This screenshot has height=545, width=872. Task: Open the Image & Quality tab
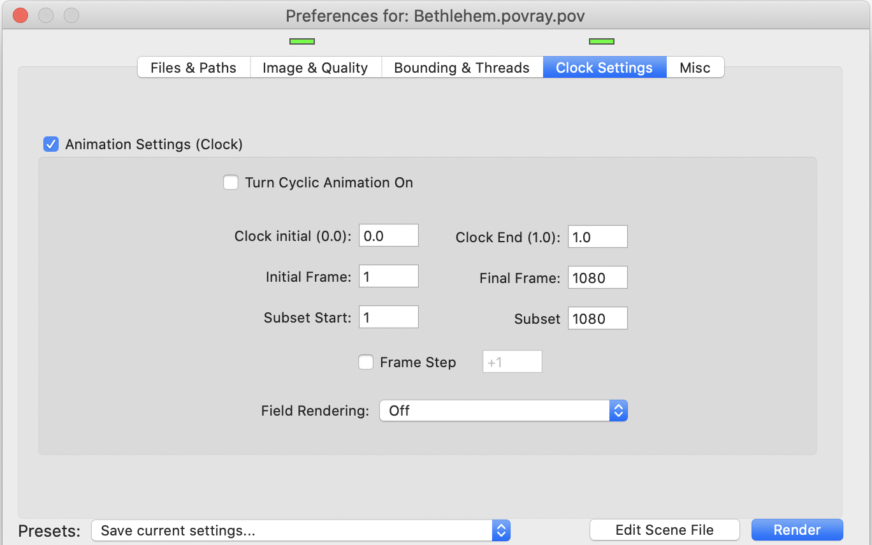315,68
